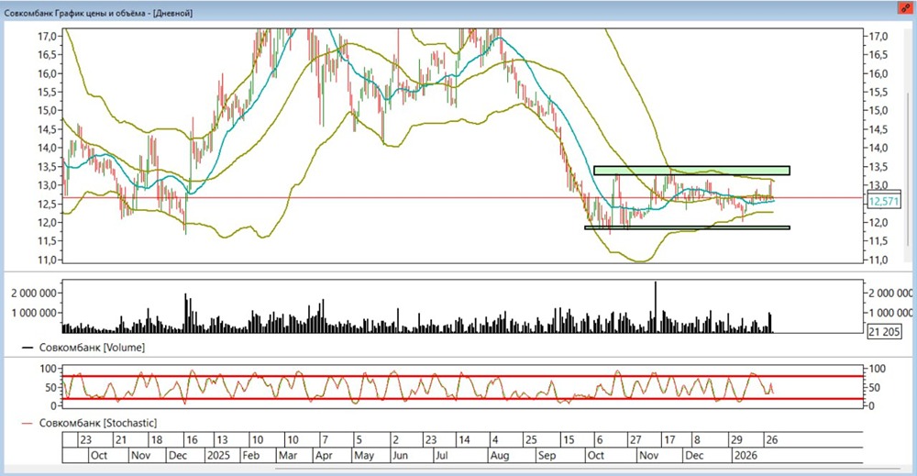Viewport: 917px width, 476px height.
Task: Click the Jul month label
Action: 442,455
